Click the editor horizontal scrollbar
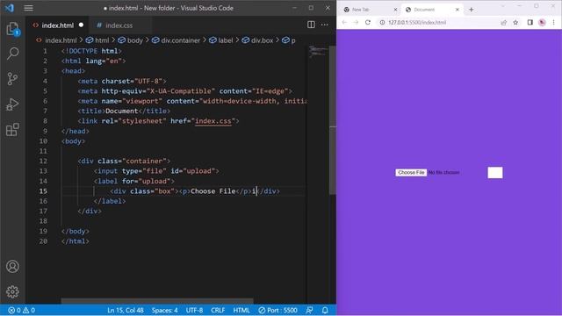562x316 pixels. pyautogui.click(x=157, y=301)
